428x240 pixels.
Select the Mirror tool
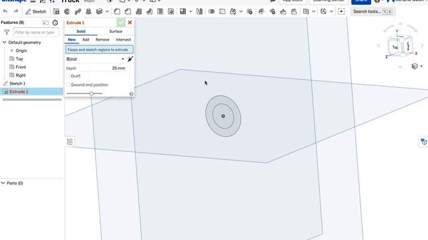tap(199, 11)
